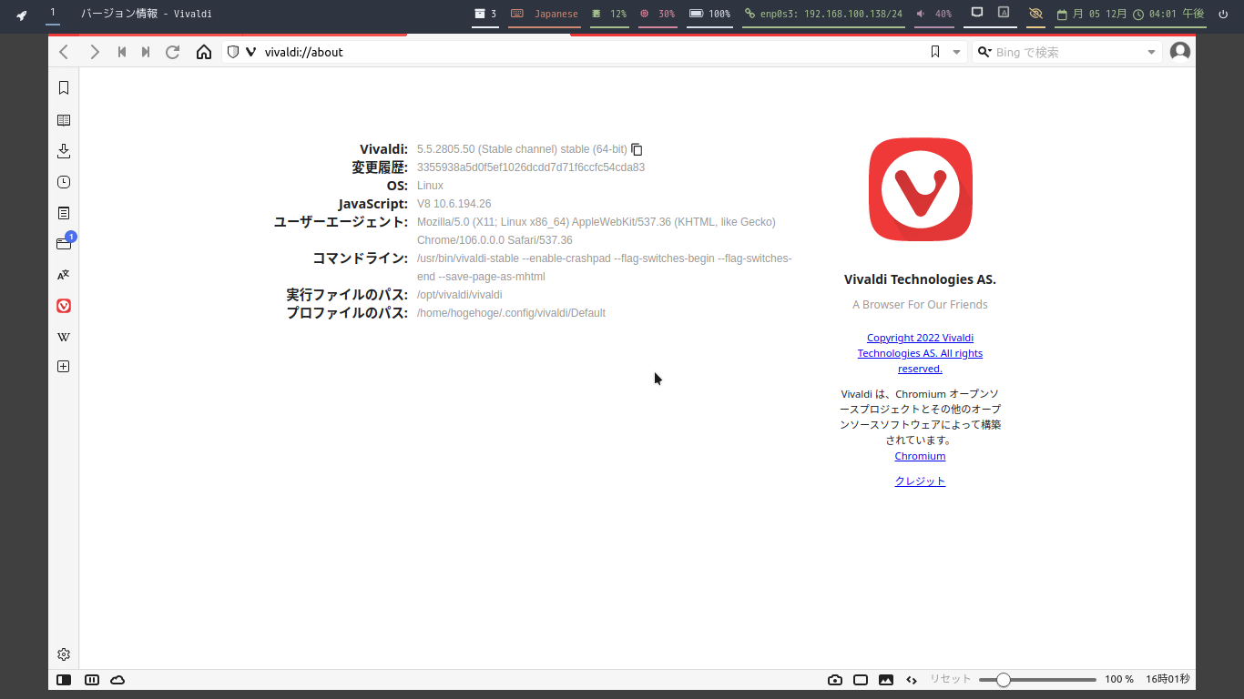This screenshot has height=699, width=1244.
Task: Reset zoom with the リセット button
Action: (x=951, y=680)
